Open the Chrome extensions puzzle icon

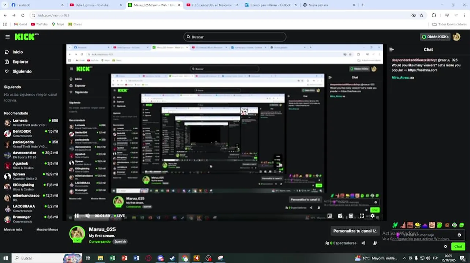pyautogui.click(x=434, y=15)
